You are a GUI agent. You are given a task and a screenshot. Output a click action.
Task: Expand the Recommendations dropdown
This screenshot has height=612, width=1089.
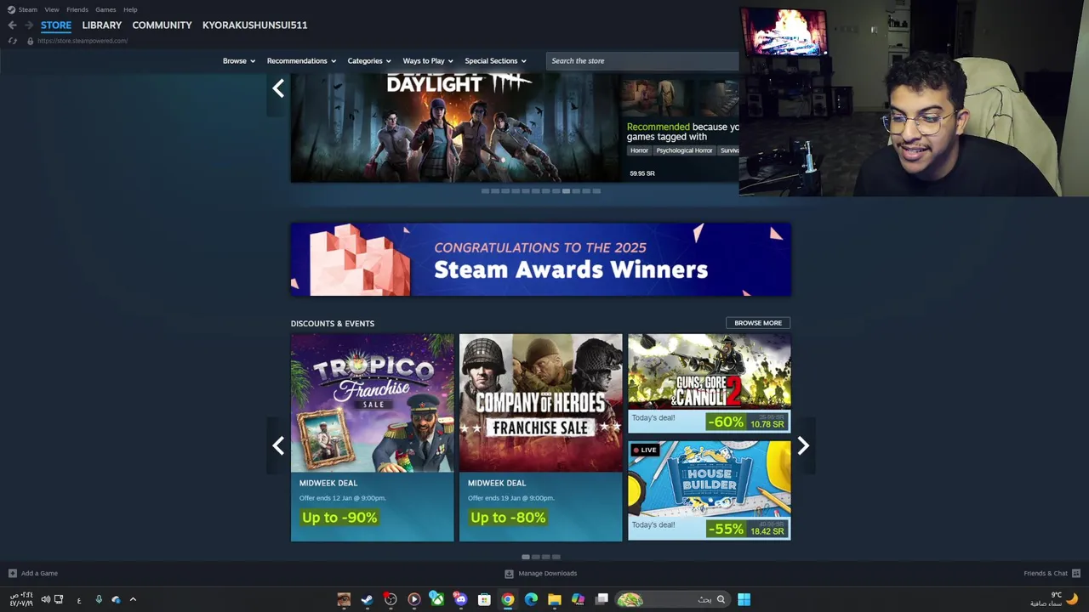301,61
